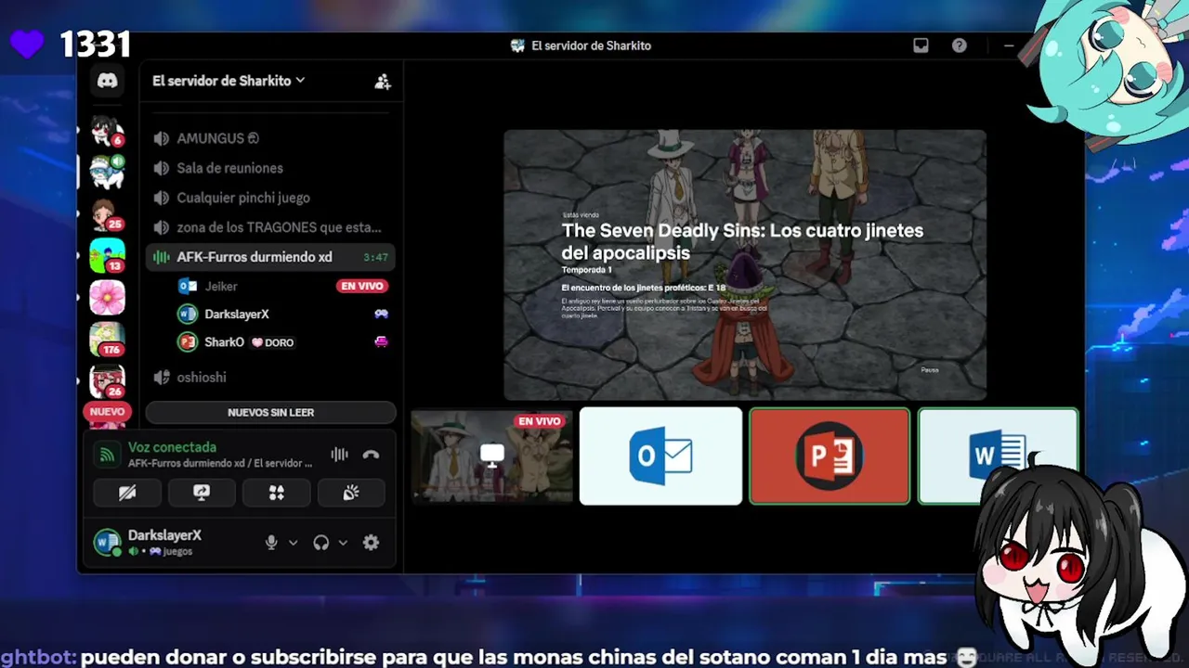This screenshot has height=668, width=1189.
Task: Click DarkslayerX user name in voice channel
Action: coord(237,315)
